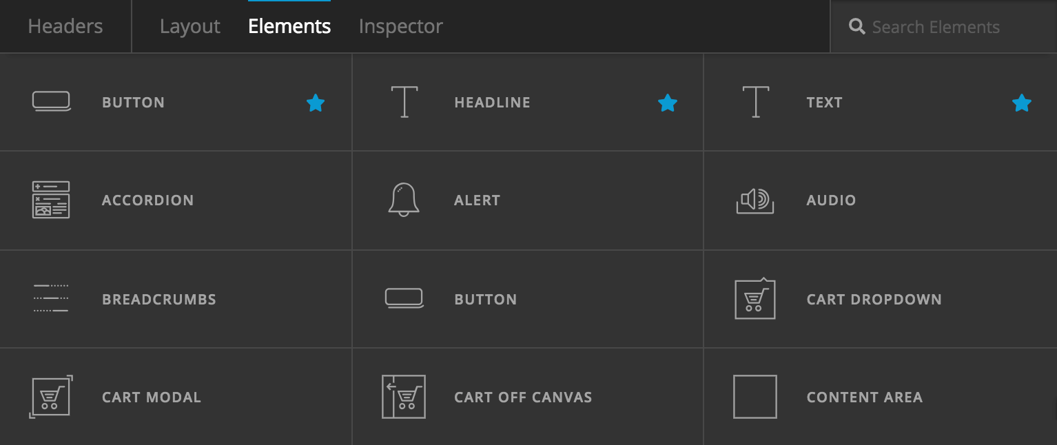1057x445 pixels.
Task: Select the active Elements tab
Action: [x=289, y=27]
